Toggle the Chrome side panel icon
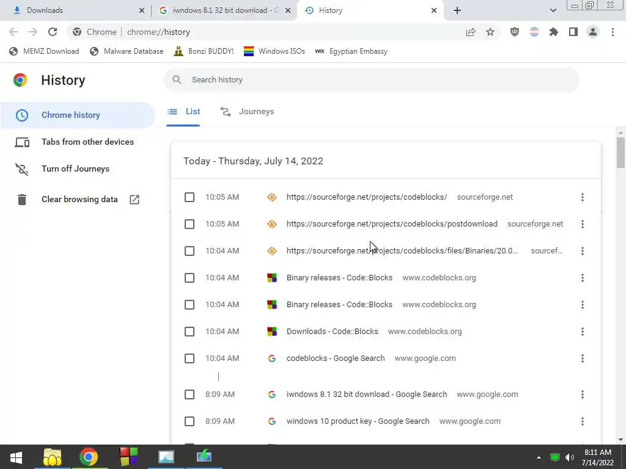 [573, 32]
